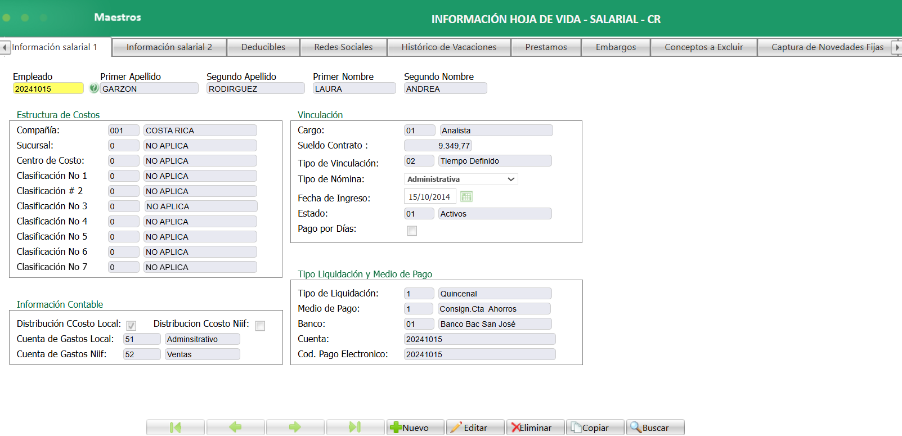Open Tipo de Nómina dropdown
902x436 pixels.
(461, 179)
